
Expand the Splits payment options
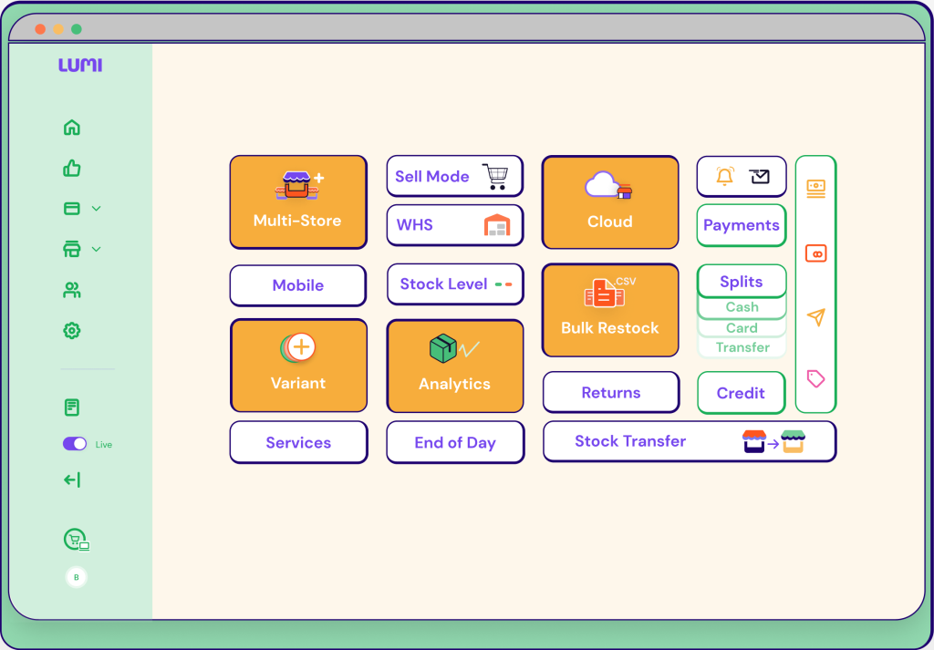coord(741,282)
